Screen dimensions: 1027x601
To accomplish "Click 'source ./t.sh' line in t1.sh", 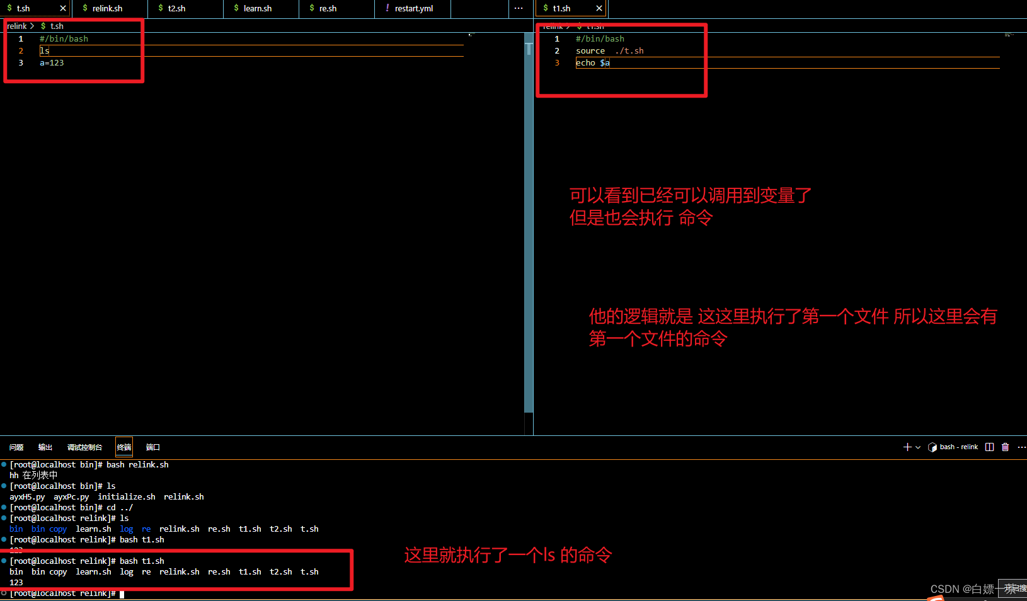I will click(609, 51).
